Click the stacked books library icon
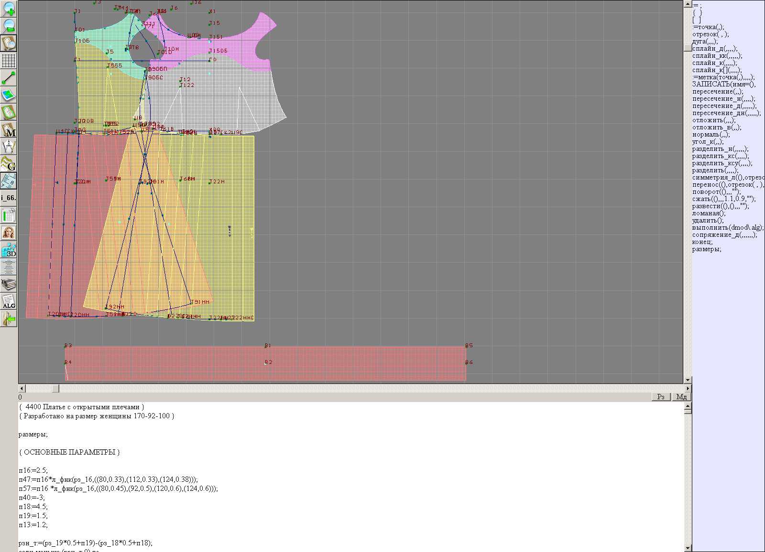Image resolution: width=765 pixels, height=552 pixels. click(9, 285)
